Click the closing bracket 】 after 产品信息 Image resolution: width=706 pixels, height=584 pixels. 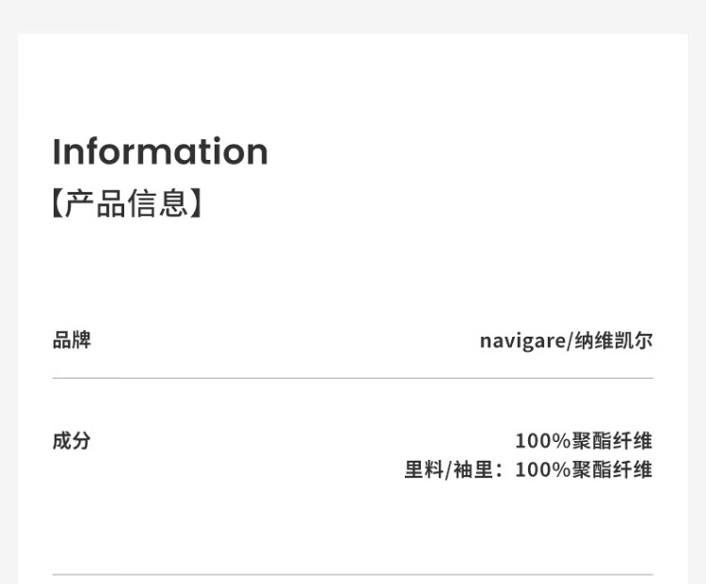[196, 203]
